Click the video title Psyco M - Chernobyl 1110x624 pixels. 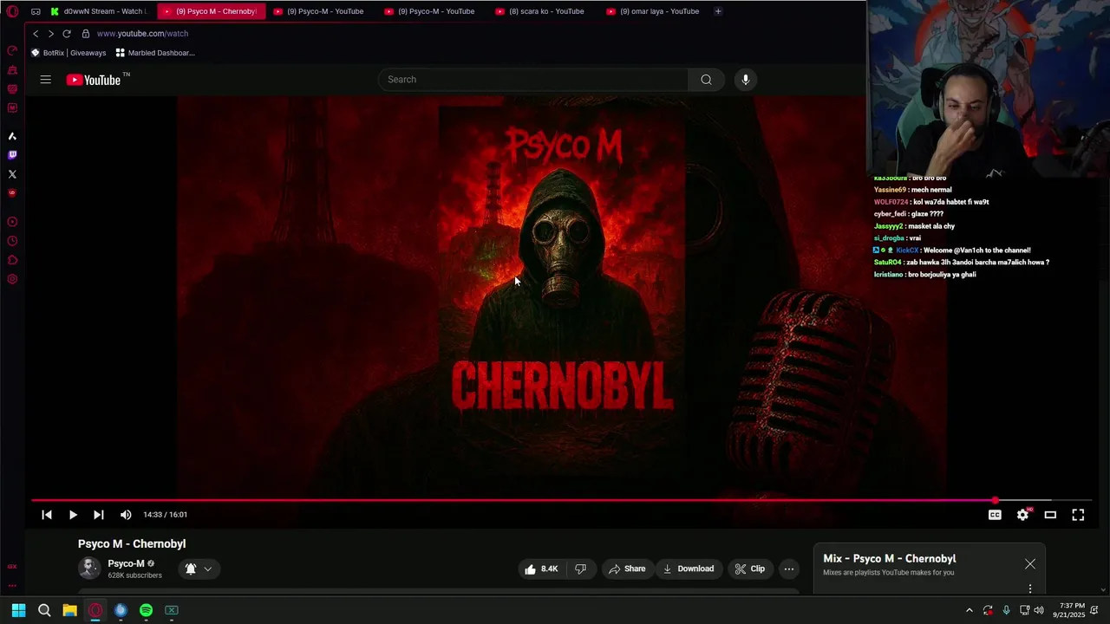[132, 544]
